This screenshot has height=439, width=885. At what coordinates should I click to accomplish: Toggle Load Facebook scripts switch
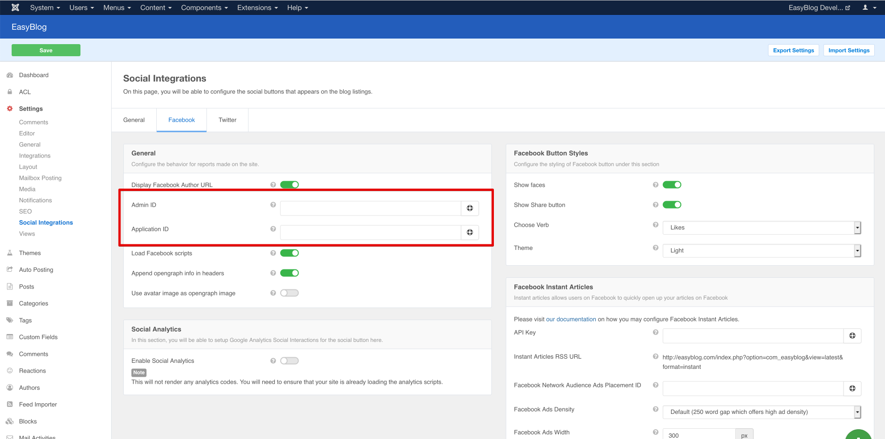289,253
